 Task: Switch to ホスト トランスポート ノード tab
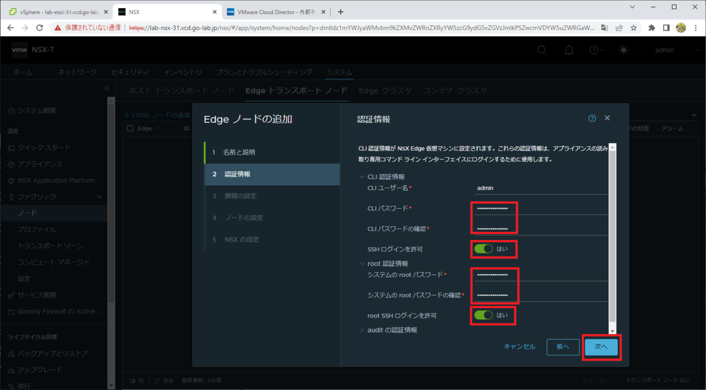182,91
